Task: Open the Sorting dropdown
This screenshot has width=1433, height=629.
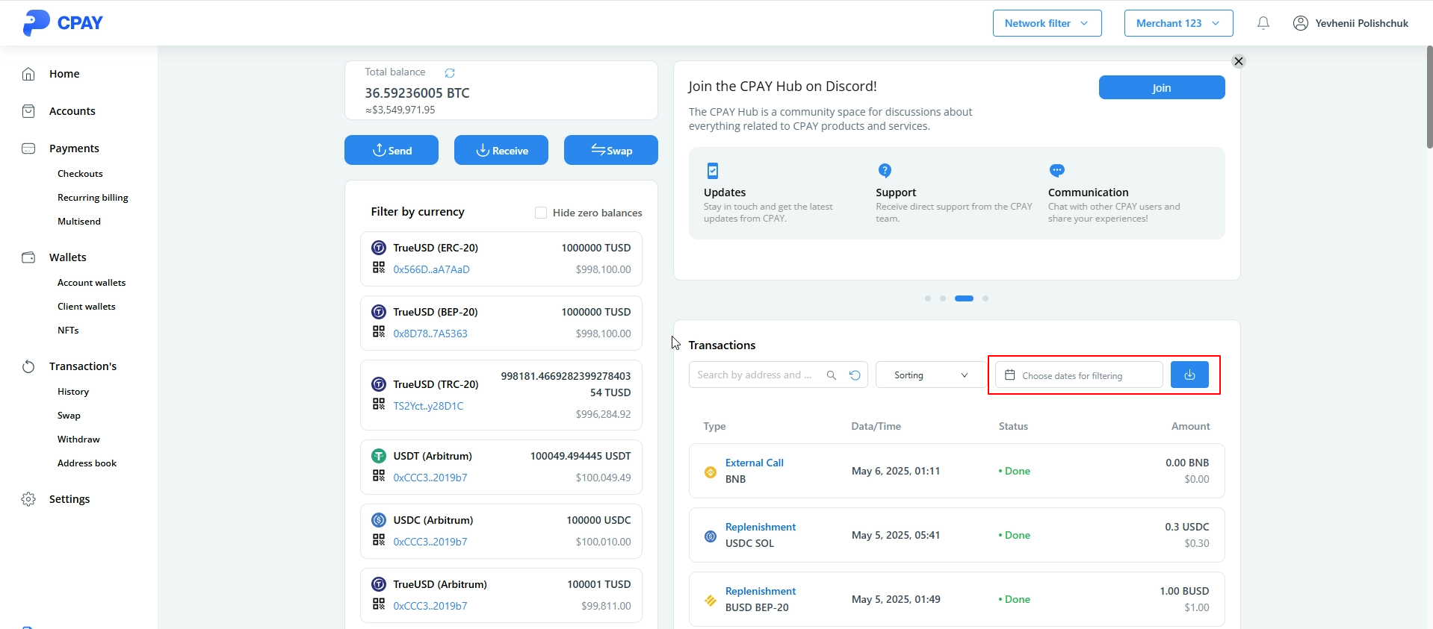Action: [x=929, y=375]
